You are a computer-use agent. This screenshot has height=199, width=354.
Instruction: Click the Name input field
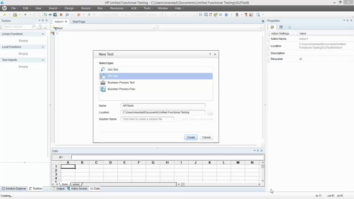tap(163, 106)
